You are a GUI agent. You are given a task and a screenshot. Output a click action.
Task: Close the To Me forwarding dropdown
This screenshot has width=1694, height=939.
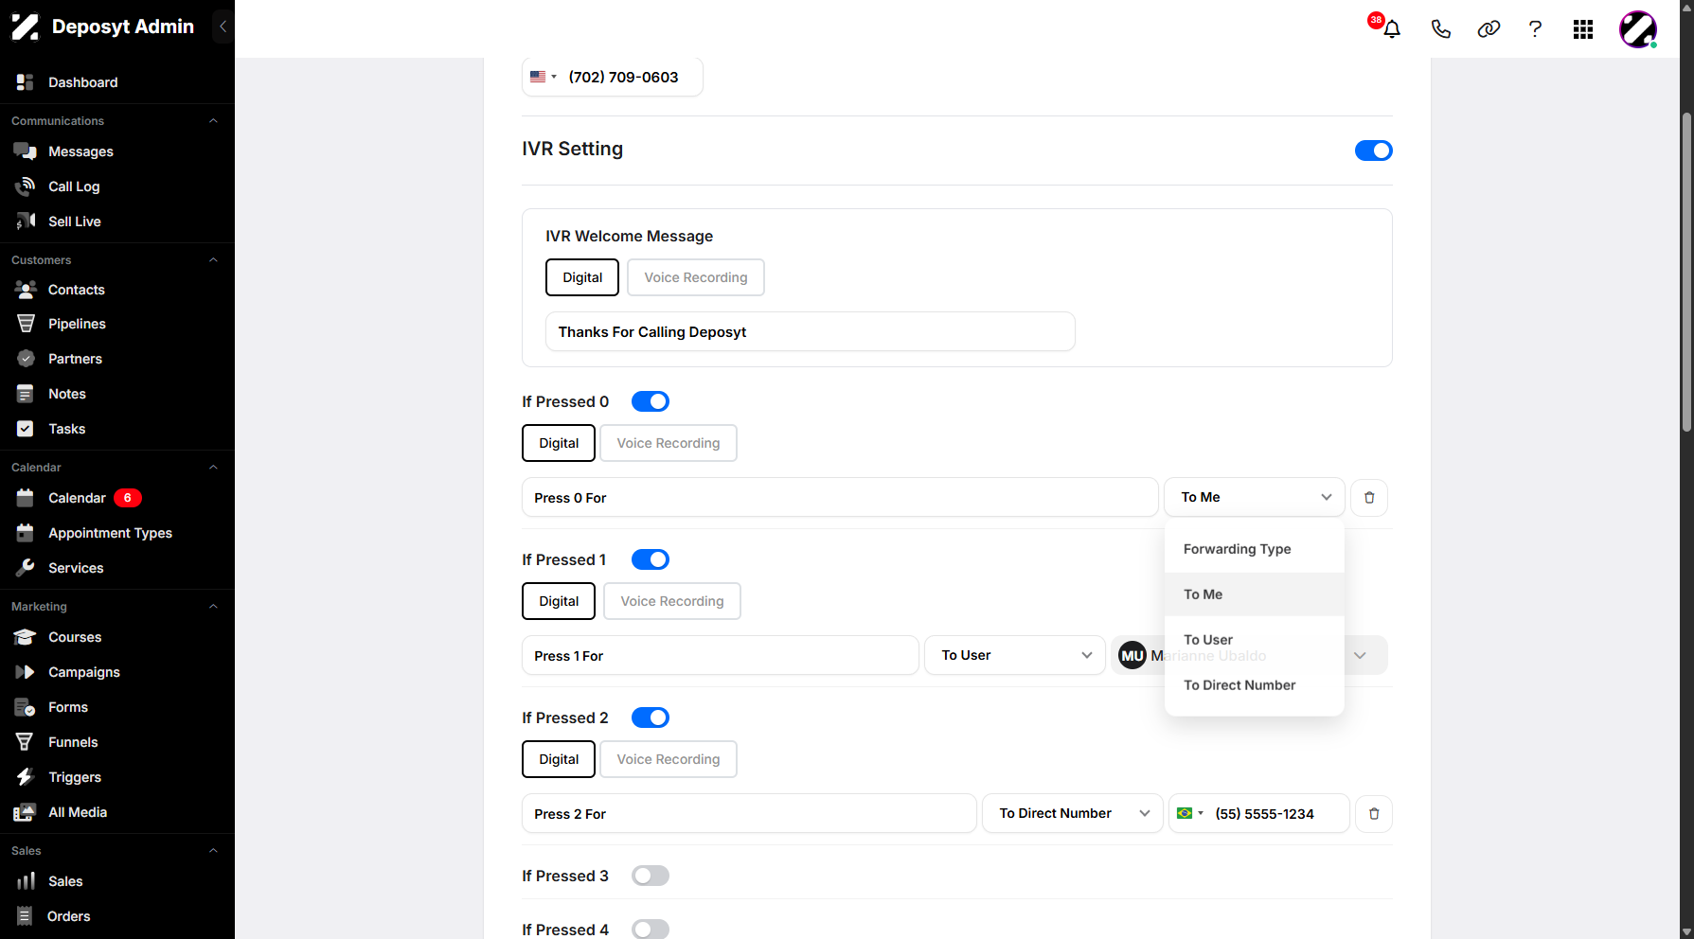point(1255,498)
